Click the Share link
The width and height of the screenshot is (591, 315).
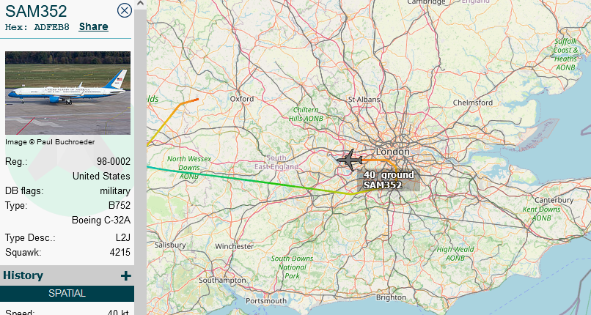point(93,26)
